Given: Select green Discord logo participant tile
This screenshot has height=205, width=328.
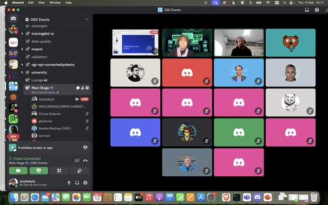Looking at the screenshot, I should (x=239, y=133).
